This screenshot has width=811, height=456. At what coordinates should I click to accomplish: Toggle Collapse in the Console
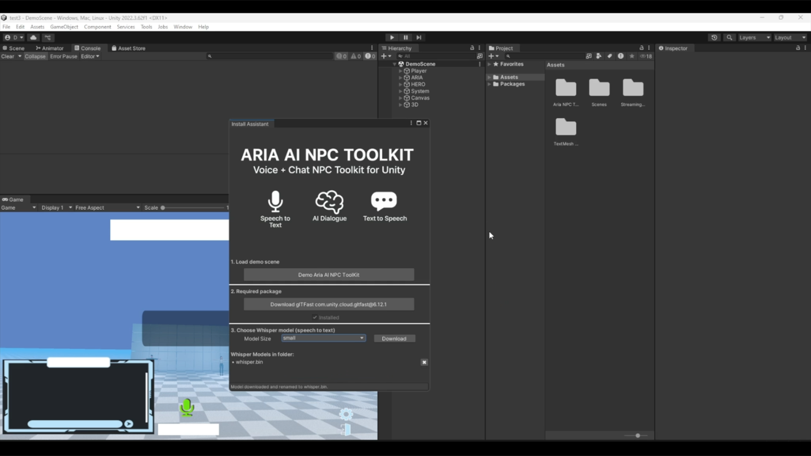pyautogui.click(x=35, y=56)
